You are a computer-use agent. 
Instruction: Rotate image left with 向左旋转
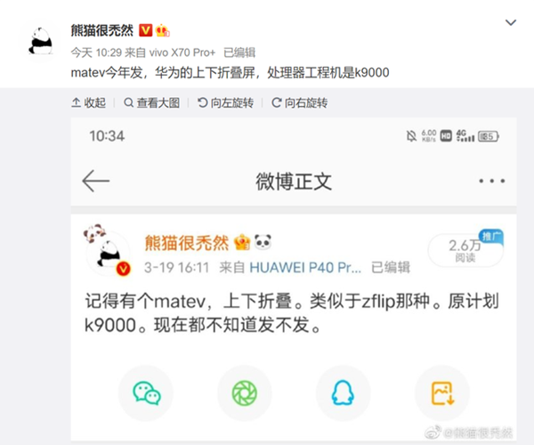click(225, 102)
